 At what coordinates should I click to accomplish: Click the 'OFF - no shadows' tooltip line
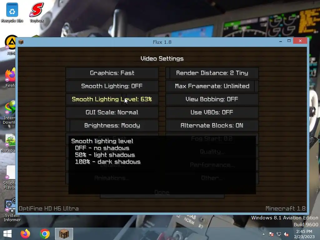coord(102,148)
